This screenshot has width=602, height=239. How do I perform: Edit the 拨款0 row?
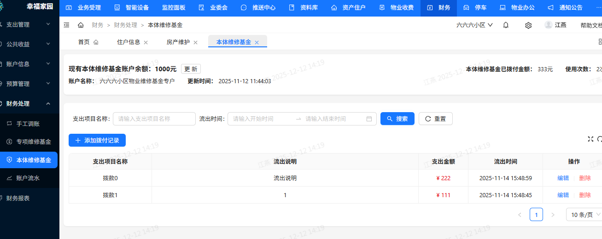563,178
